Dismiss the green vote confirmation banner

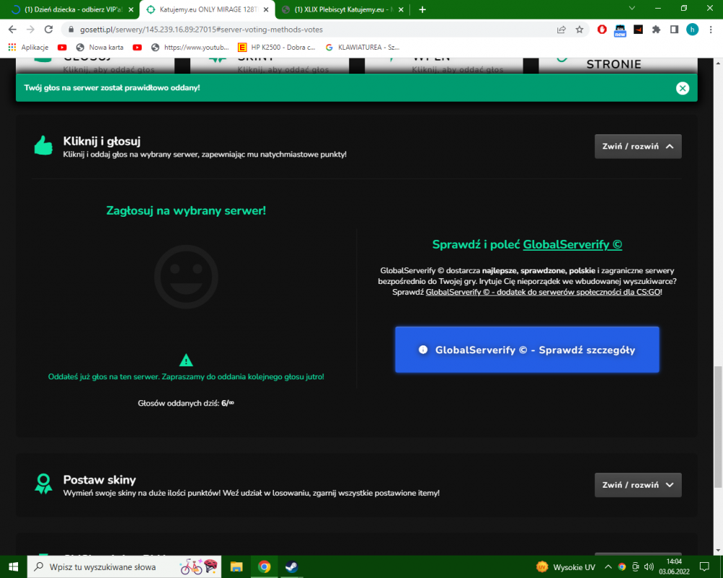pos(683,88)
